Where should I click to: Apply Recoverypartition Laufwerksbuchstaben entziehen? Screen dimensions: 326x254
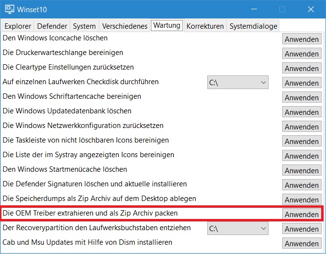pyautogui.click(x=302, y=229)
